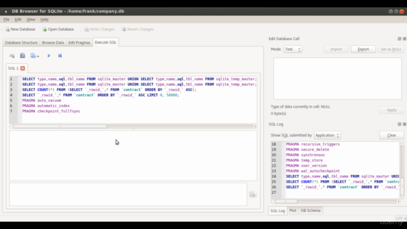This screenshot has height=229, width=407.
Task: Click the SELECT COUNT(*) line in editor
Action: (109, 90)
